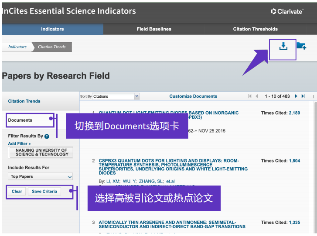Screen dimensions: 317x236
Task: Click Indicators in the breadcrumb
Action: [17, 47]
